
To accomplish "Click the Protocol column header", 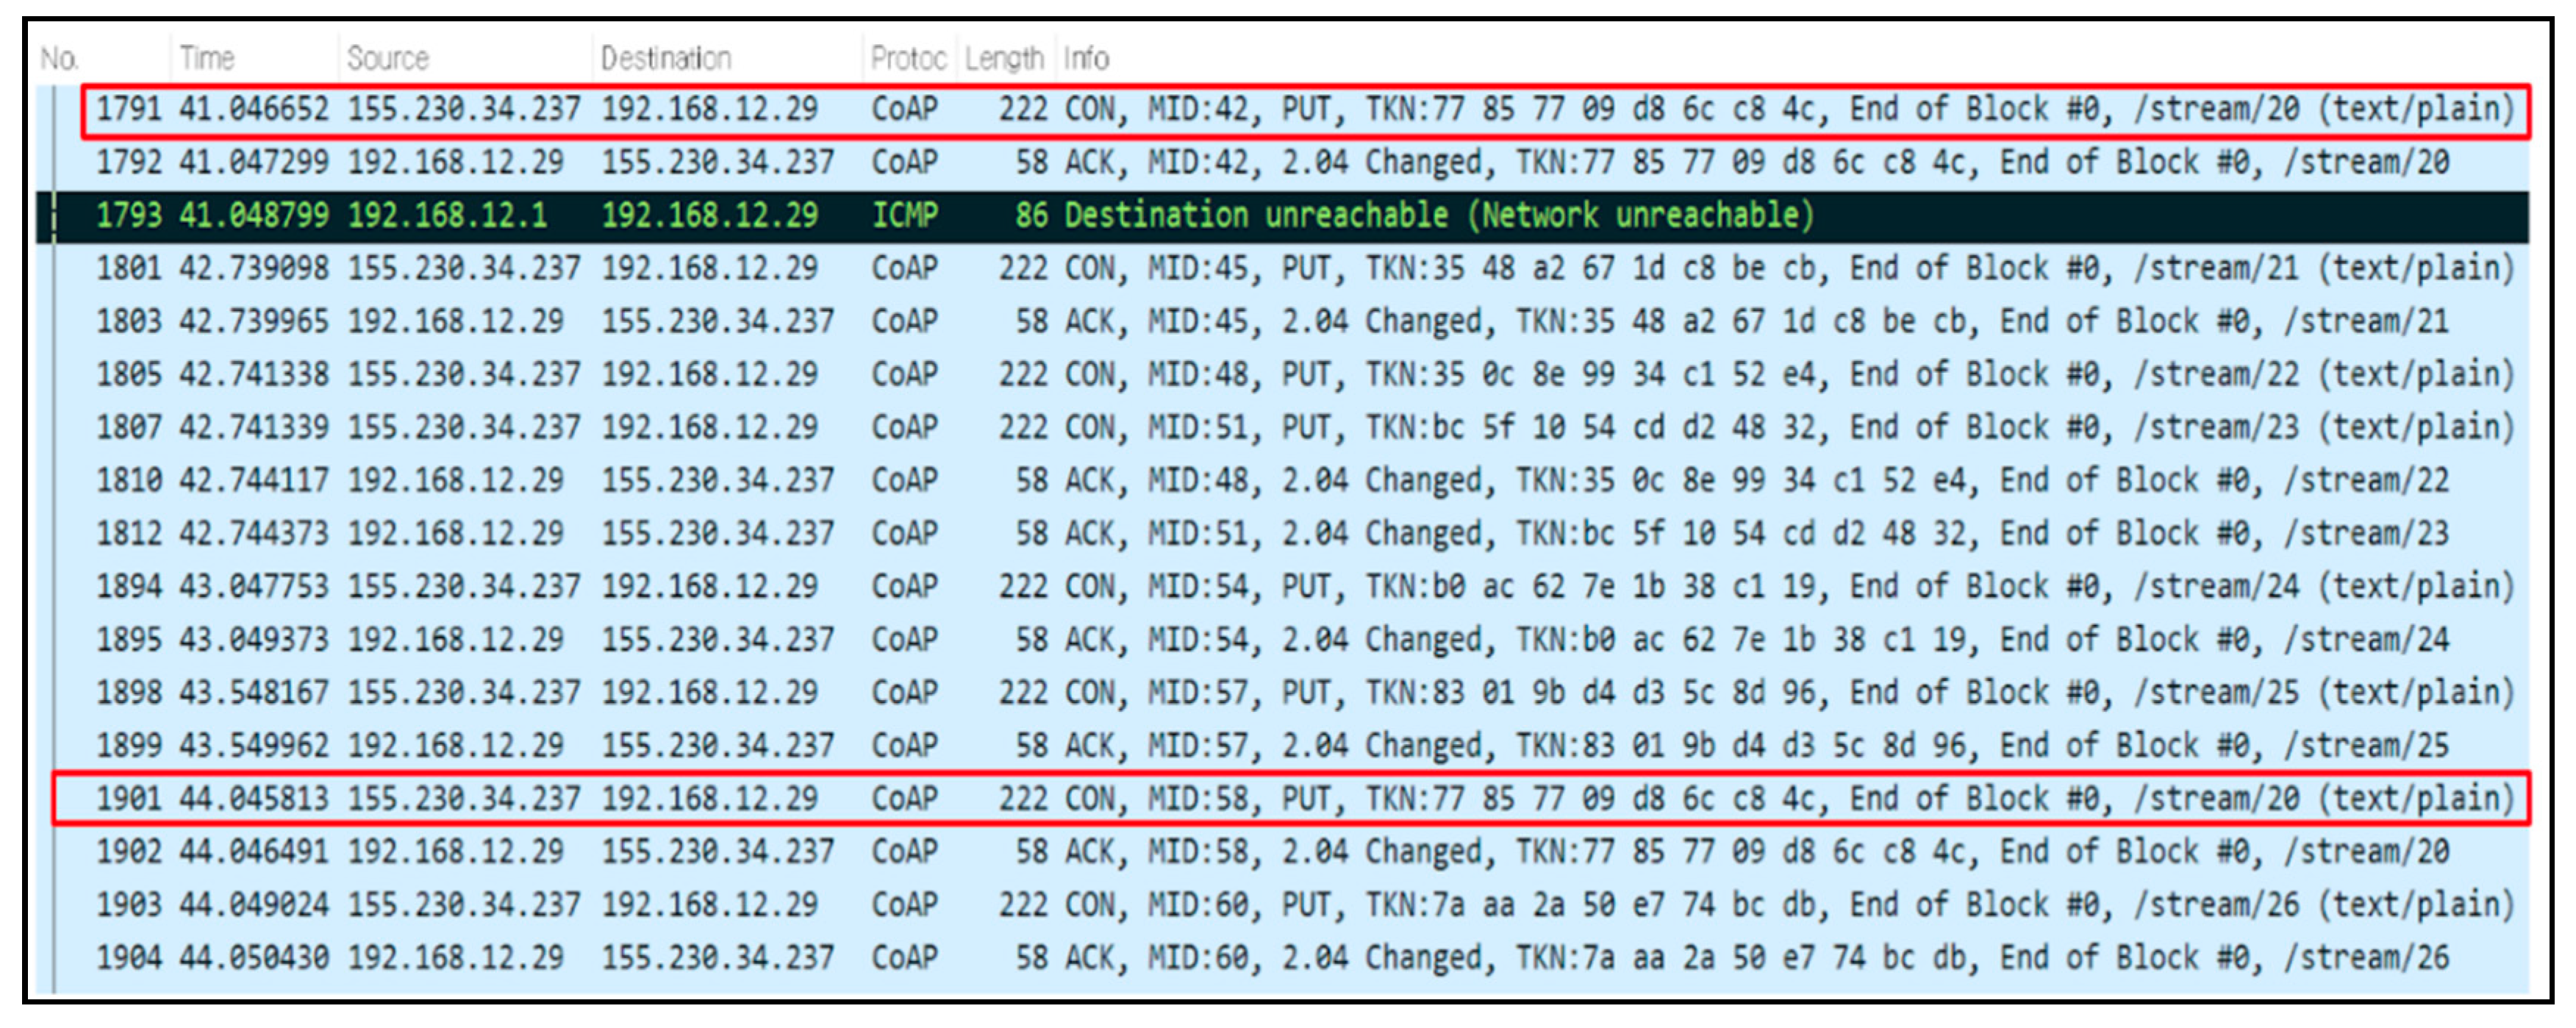I will pos(907,59).
